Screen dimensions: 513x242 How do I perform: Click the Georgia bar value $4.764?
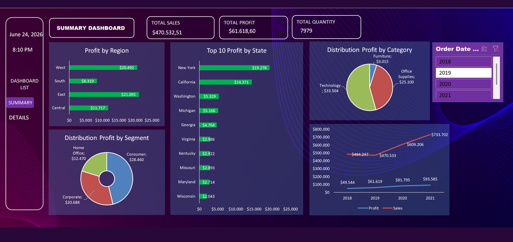pyautogui.click(x=209, y=125)
